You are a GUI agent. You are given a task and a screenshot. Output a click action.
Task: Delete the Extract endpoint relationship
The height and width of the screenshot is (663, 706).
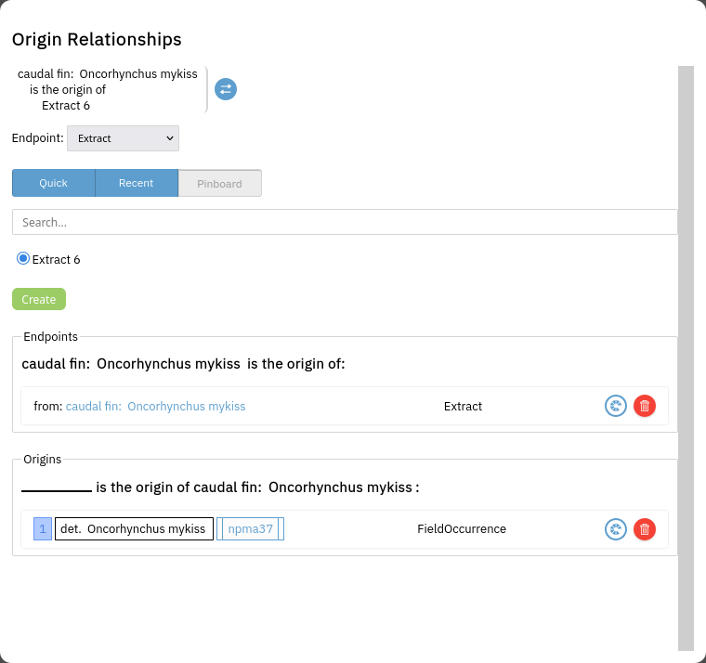coord(645,406)
